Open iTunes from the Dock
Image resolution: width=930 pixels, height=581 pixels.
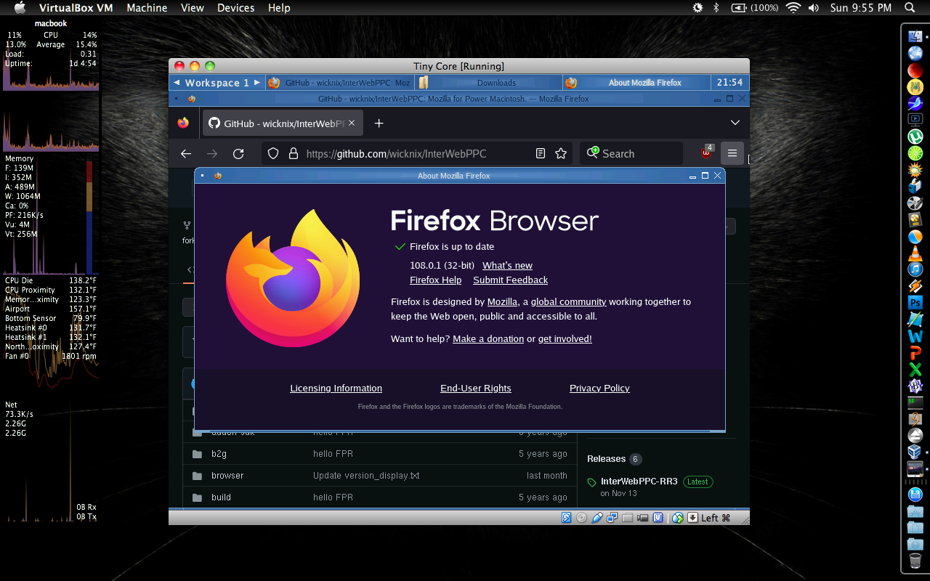(x=915, y=269)
